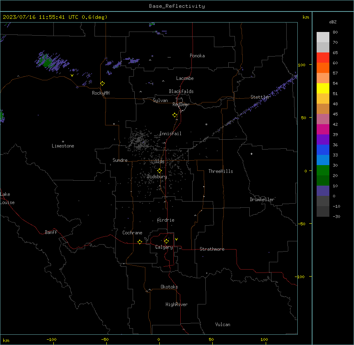Click the yellow marker below Cochrane
Viewport: 354px width, 345px height.
[x=140, y=242]
